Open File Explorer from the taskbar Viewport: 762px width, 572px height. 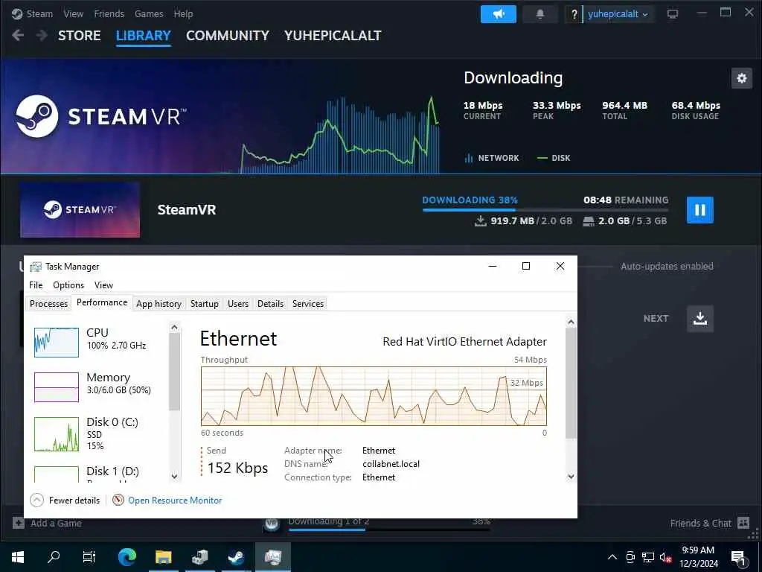[164, 557]
